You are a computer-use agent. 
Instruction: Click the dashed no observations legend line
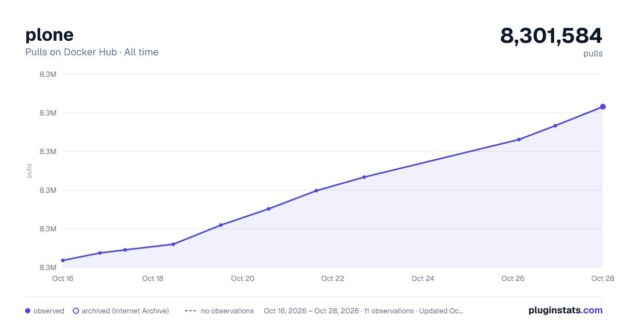point(190,311)
